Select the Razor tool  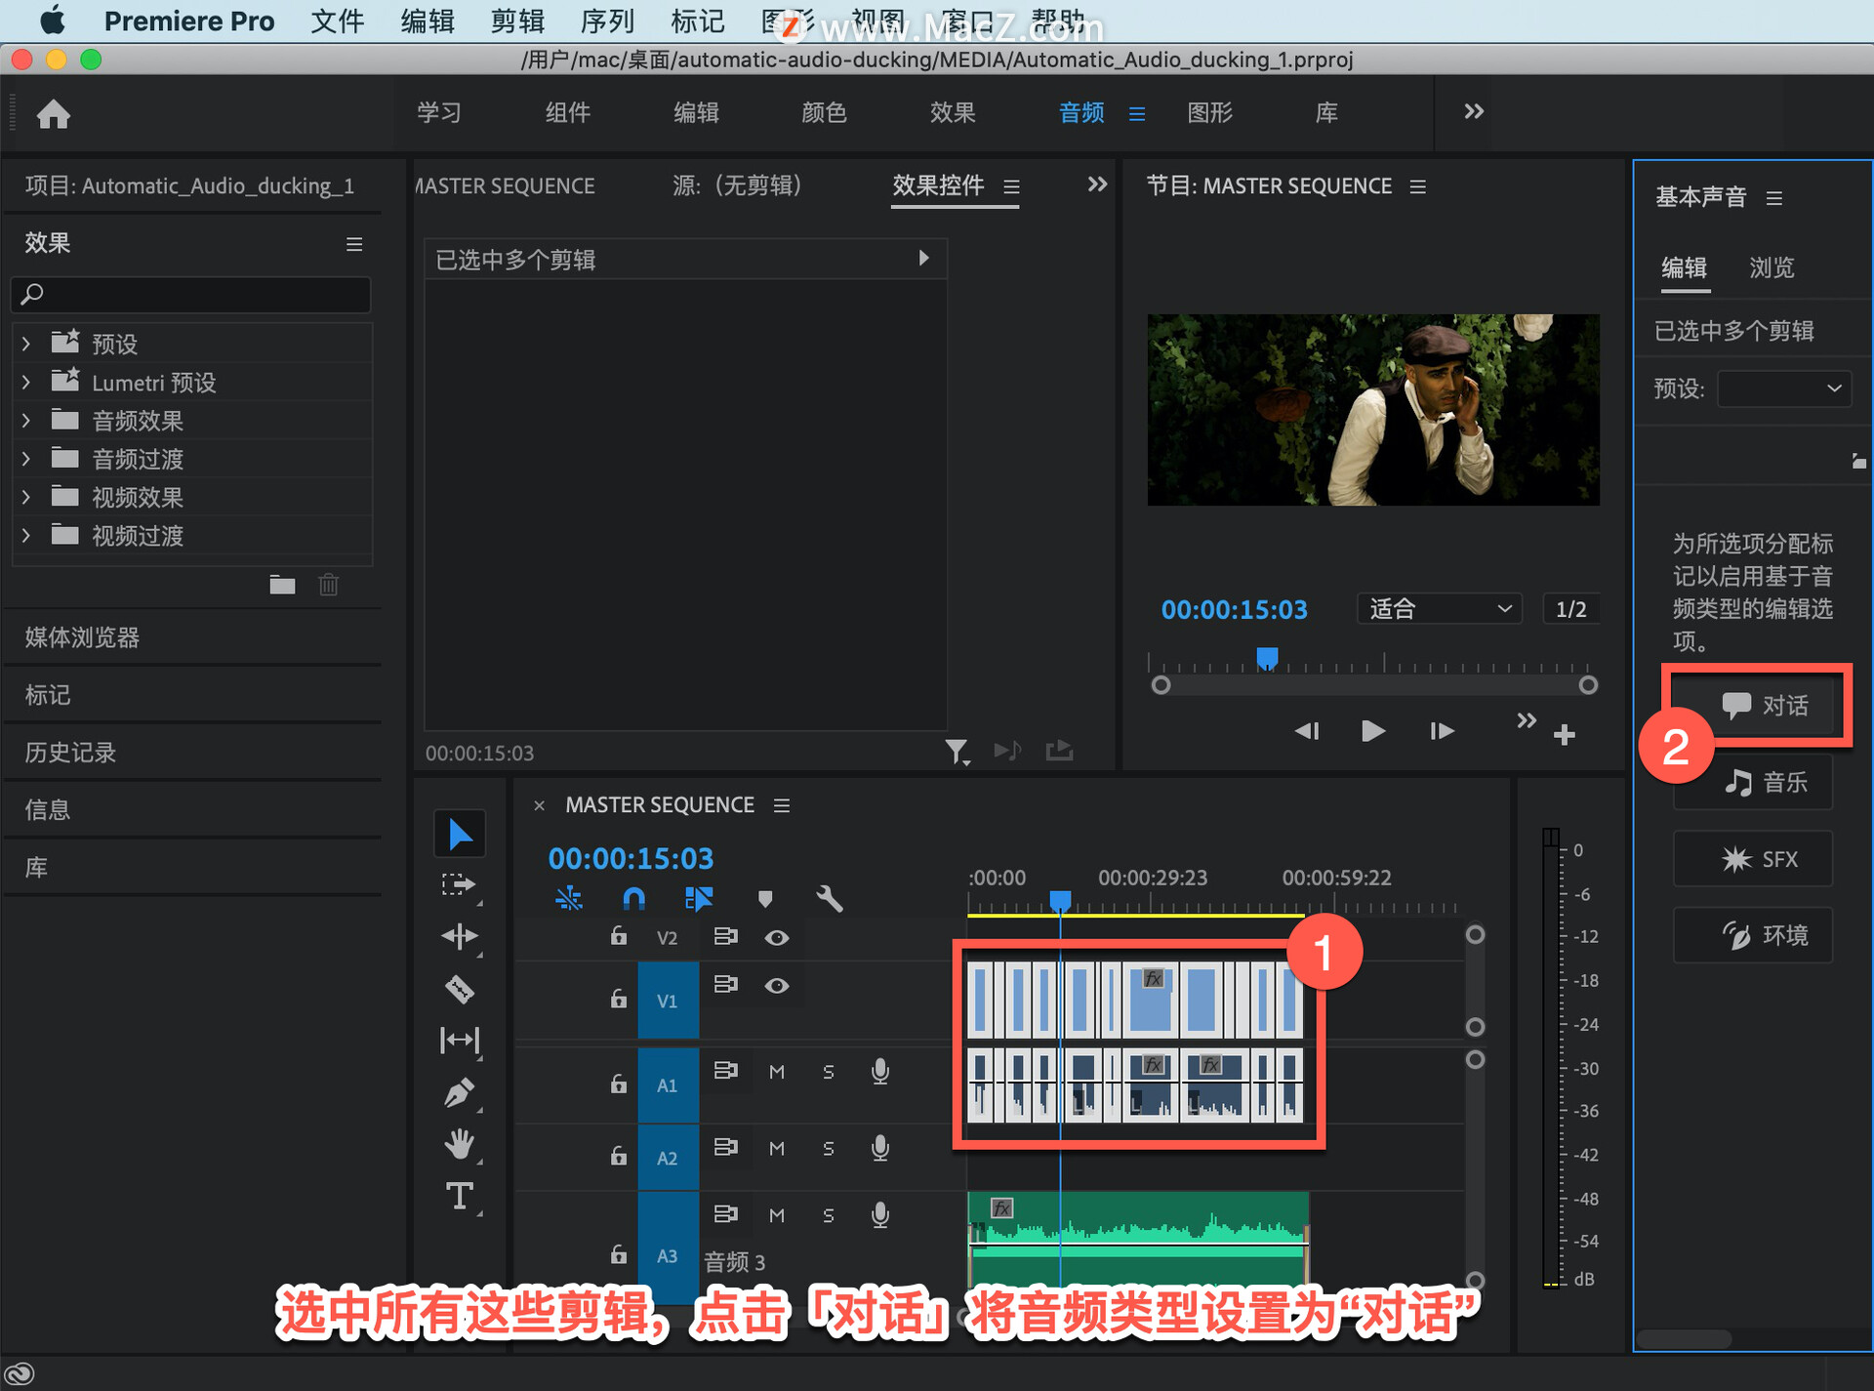pos(459,989)
